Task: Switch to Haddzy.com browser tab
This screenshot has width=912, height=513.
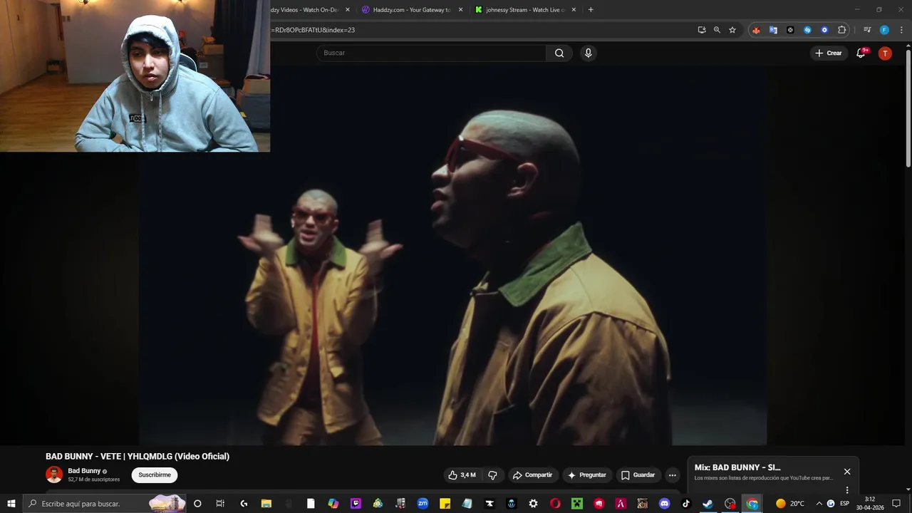Action: pos(412,10)
